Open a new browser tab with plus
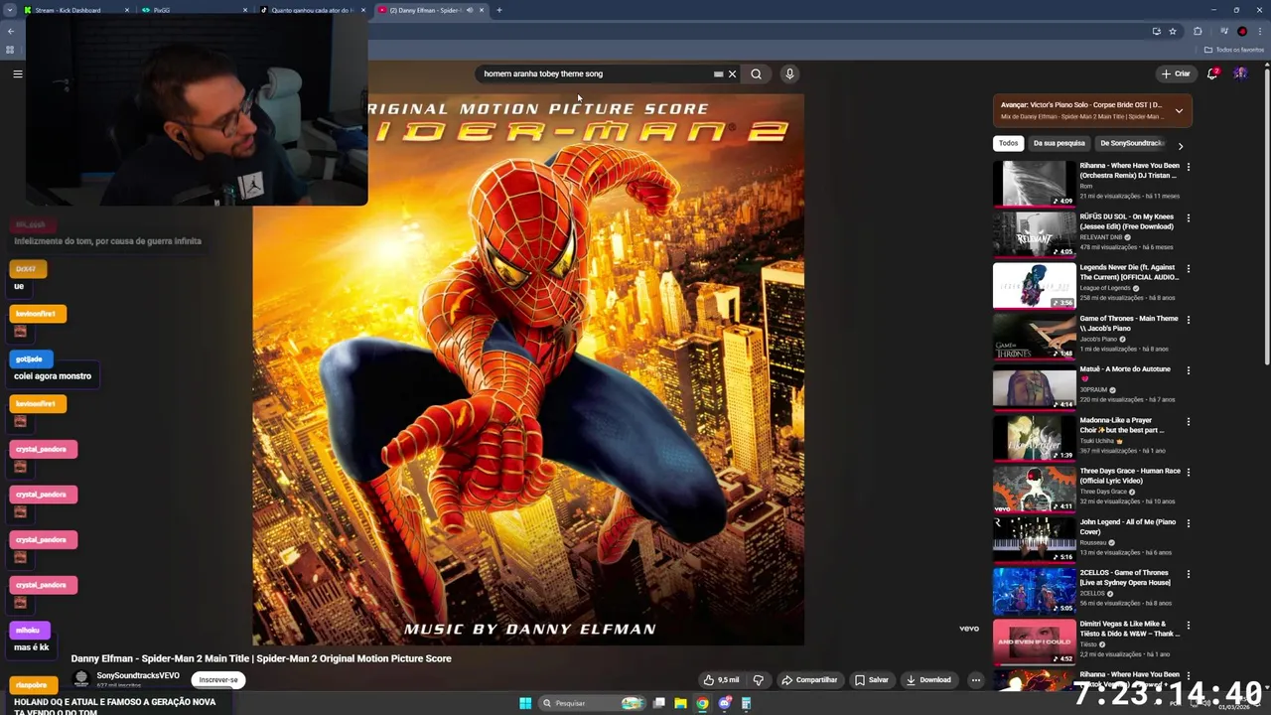The image size is (1271, 715). [499, 10]
